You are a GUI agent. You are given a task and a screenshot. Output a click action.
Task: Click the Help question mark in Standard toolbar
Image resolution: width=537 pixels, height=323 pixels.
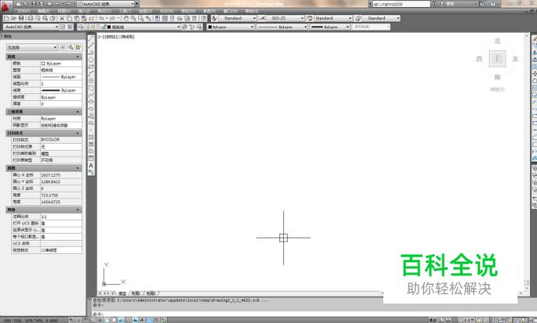pos(204,18)
